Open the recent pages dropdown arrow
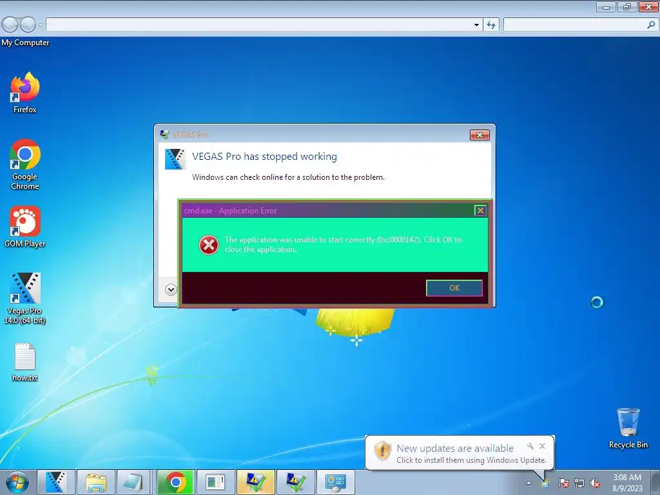660x495 pixels. click(x=41, y=25)
